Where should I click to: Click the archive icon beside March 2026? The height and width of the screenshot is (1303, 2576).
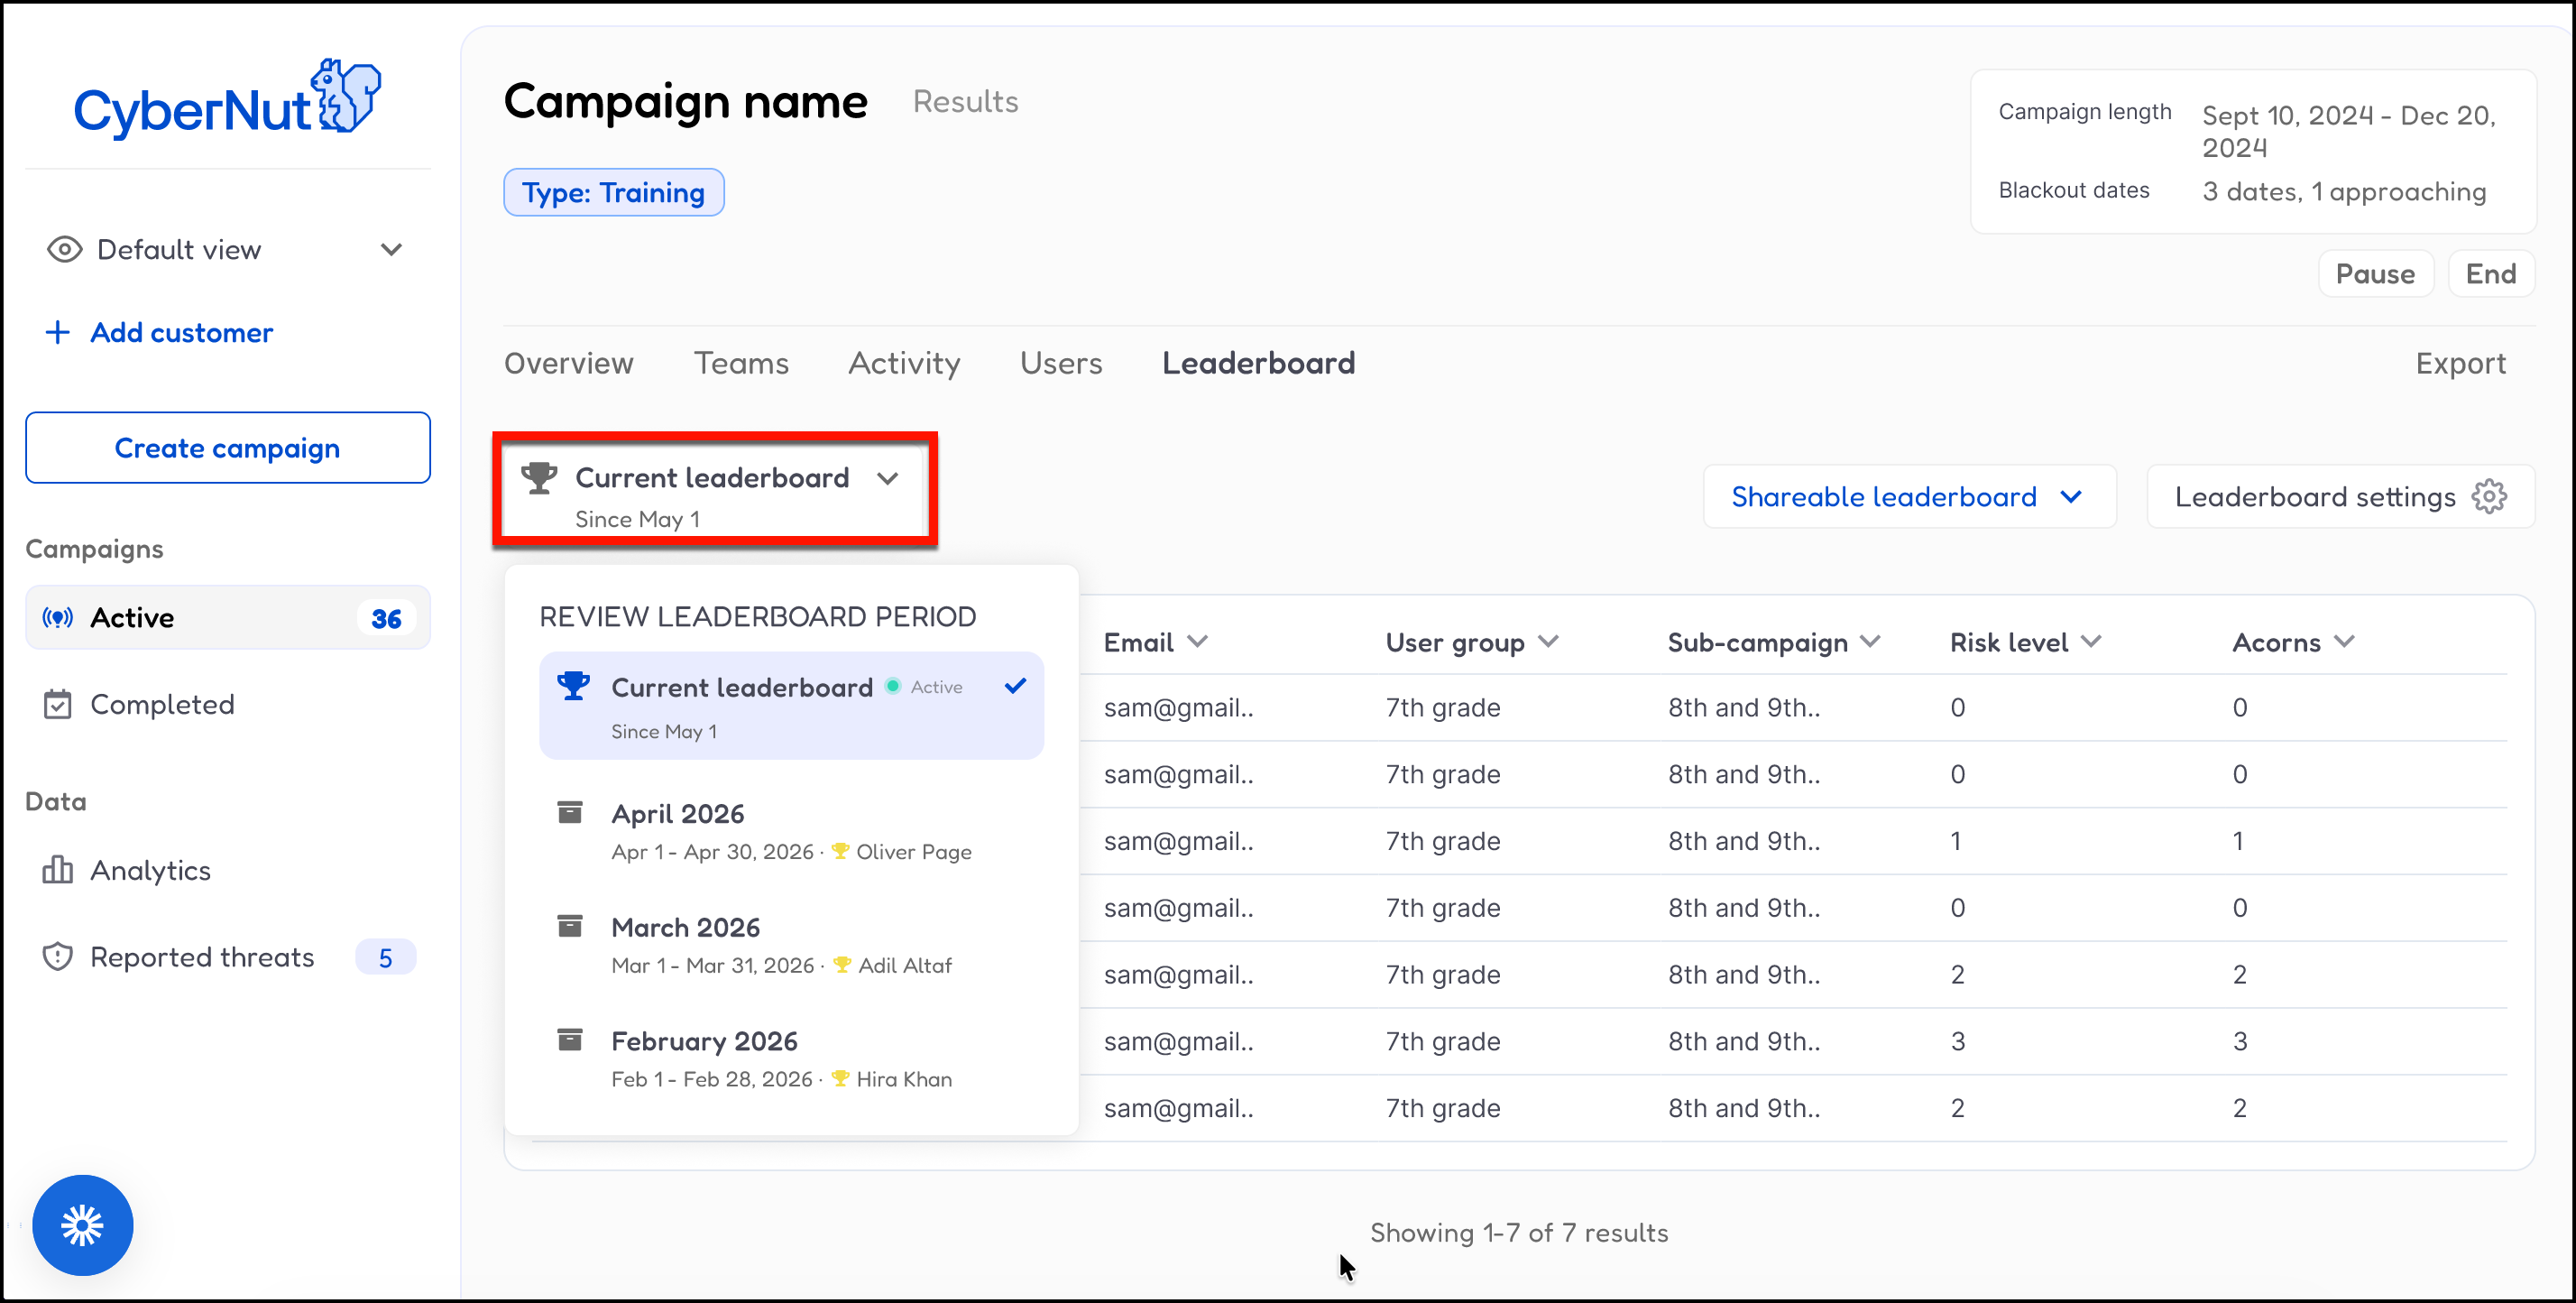point(570,927)
